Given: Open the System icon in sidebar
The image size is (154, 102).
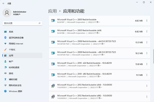Looking at the screenshot, I should pyautogui.click(x=5, y=32).
